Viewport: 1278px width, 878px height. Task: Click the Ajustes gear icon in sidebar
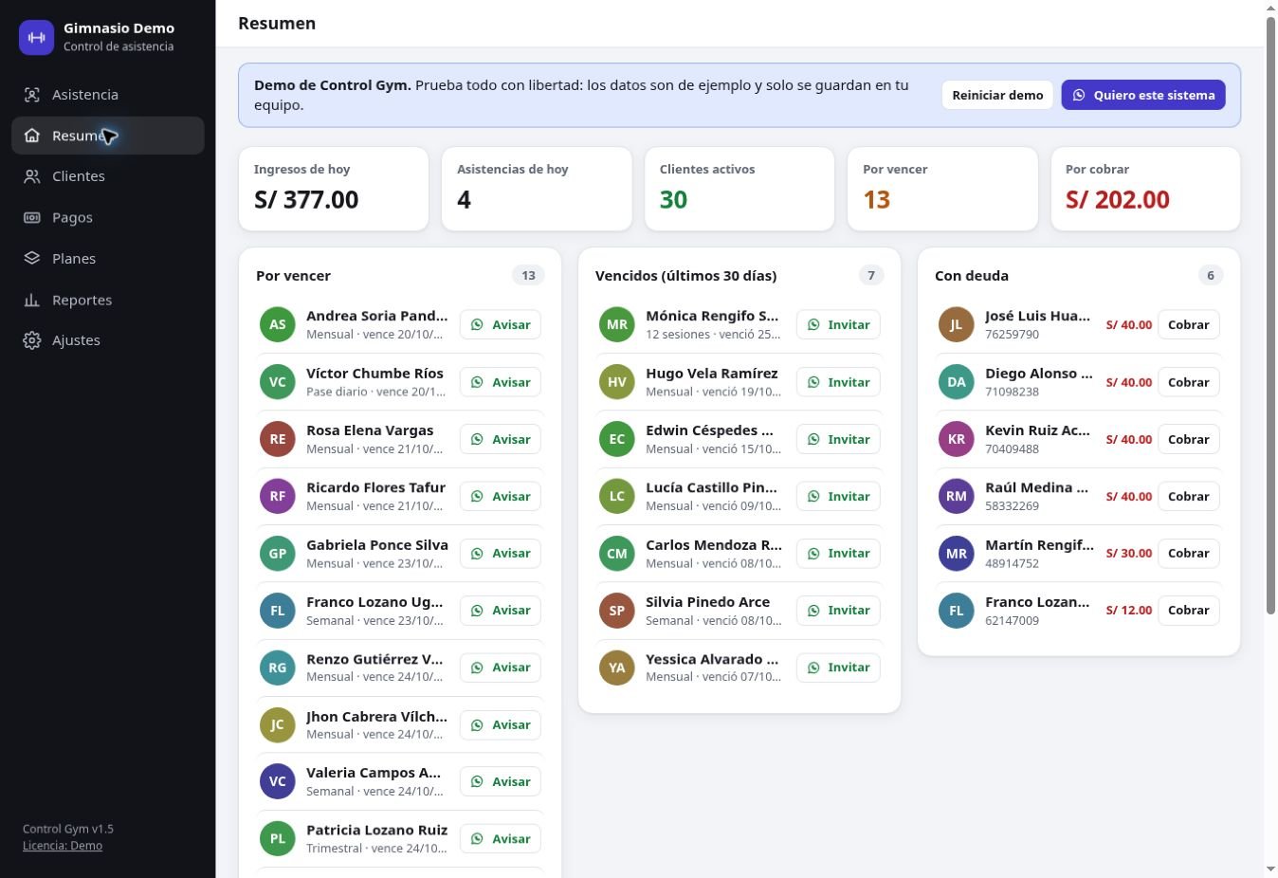click(x=32, y=340)
